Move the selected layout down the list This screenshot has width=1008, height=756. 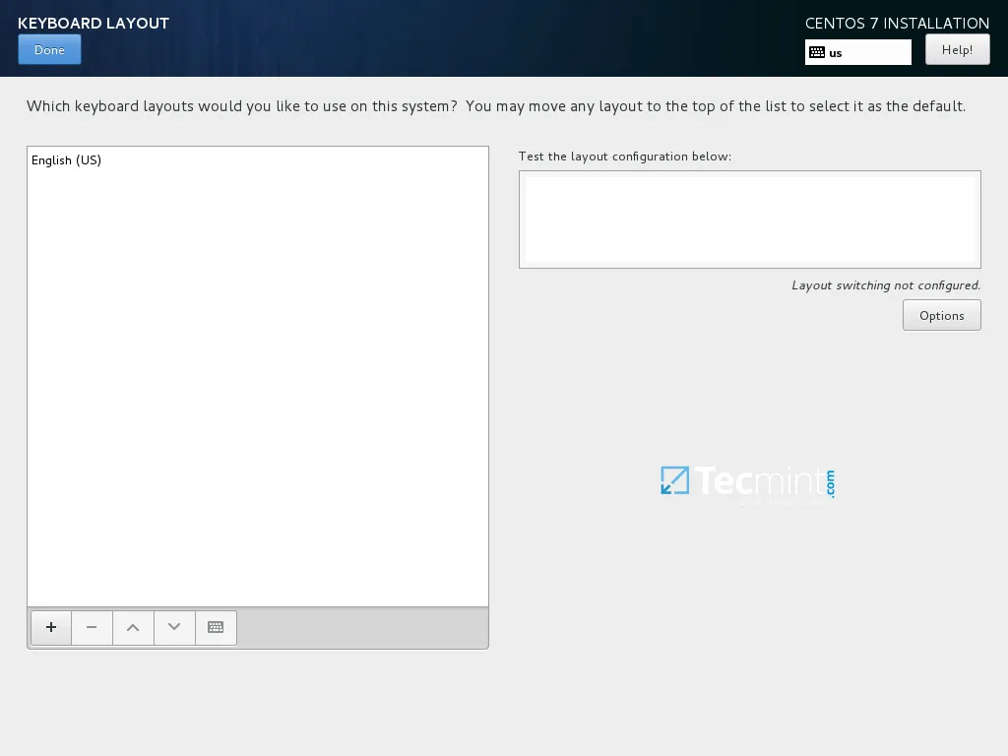point(174,627)
